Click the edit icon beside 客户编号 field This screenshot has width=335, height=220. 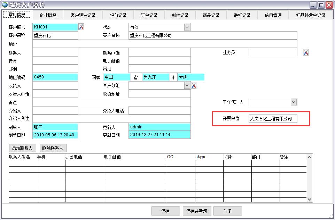point(81,27)
